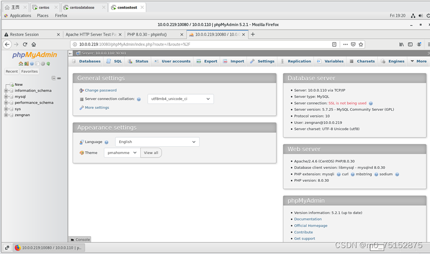Viewport: 430px width, 254px height.
Task: Click the Official Homepage link
Action: (x=311, y=226)
